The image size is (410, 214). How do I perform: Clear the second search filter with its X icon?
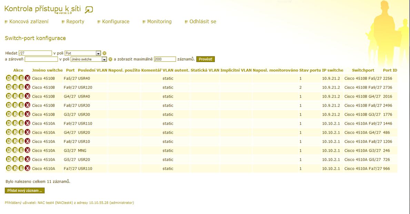110,59
